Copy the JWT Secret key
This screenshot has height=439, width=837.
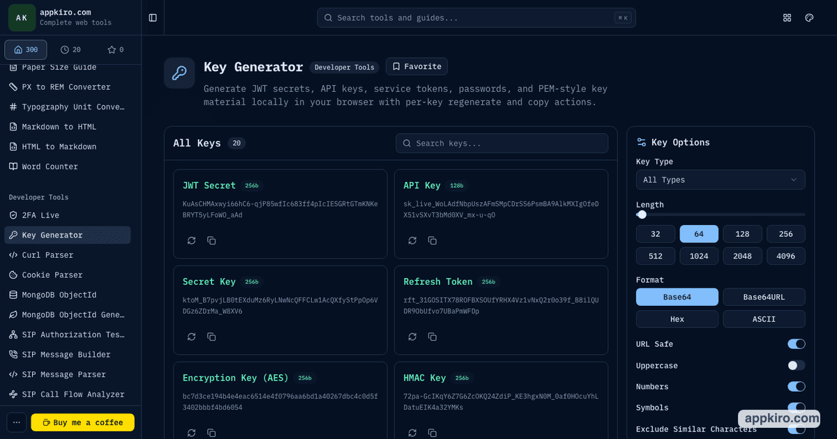tap(211, 240)
